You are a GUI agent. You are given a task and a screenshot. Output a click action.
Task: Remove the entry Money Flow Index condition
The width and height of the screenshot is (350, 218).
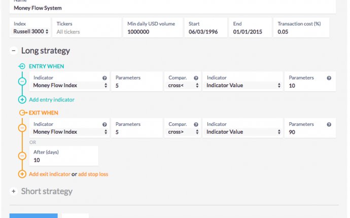point(22,82)
